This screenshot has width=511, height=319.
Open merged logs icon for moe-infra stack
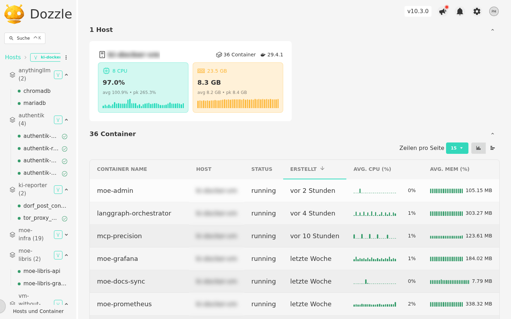(58, 235)
